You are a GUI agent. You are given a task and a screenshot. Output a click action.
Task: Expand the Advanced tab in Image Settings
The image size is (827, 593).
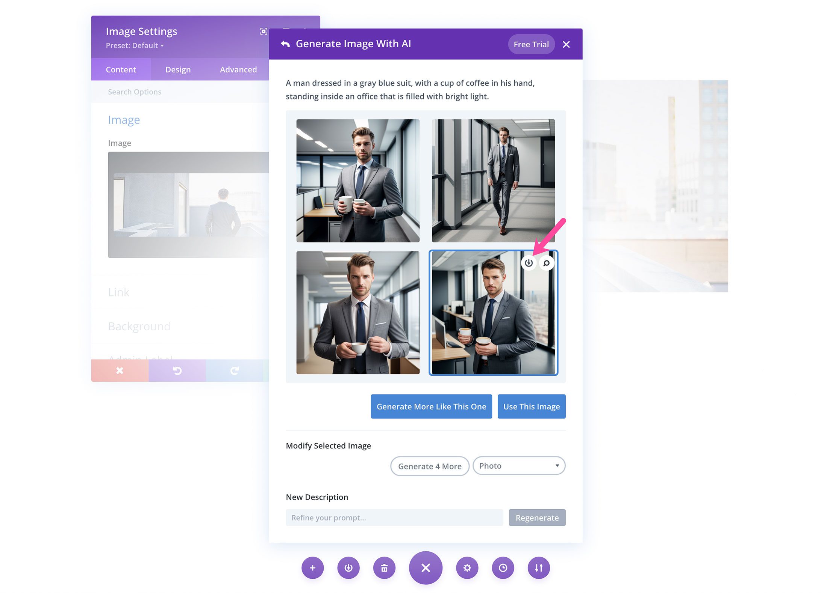(x=238, y=69)
